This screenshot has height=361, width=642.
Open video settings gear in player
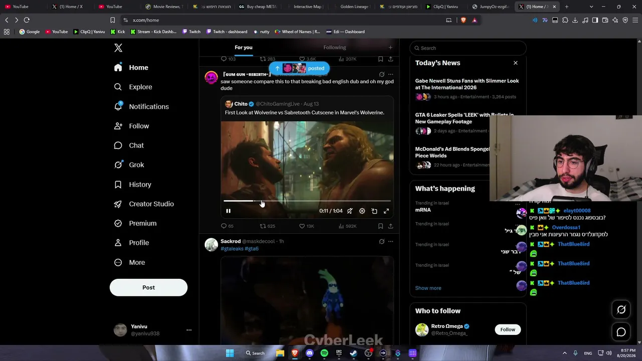[x=362, y=211]
